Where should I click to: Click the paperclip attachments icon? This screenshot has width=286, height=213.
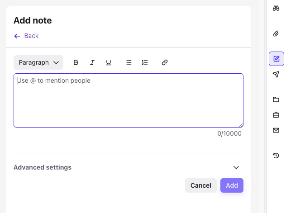276,33
